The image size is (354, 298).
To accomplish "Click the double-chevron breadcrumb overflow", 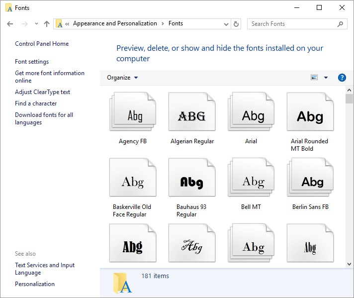I will tap(67, 24).
